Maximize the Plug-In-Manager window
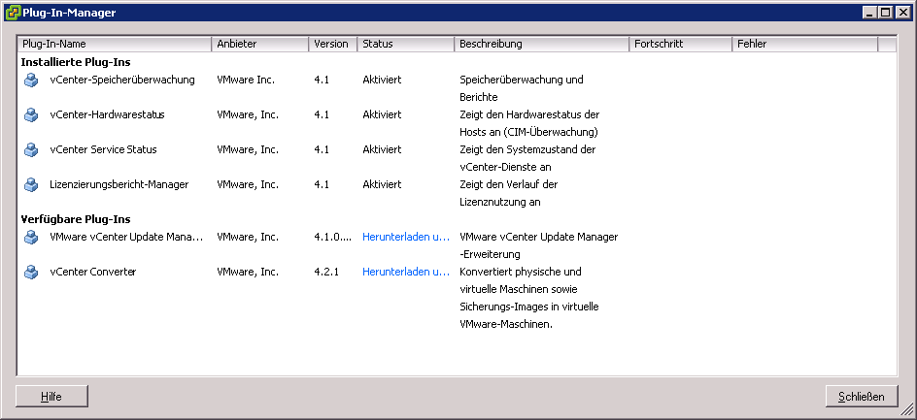Screen dimensions: 917x420 point(884,12)
